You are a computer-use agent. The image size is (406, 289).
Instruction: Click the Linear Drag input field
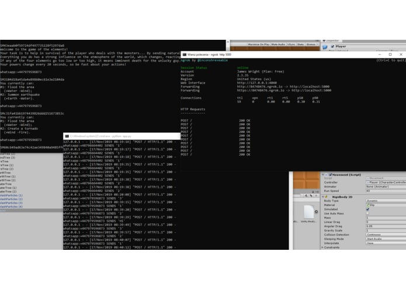pos(386,222)
